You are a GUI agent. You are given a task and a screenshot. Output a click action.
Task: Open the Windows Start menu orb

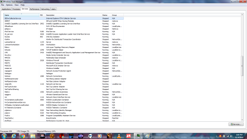tap(4, 136)
